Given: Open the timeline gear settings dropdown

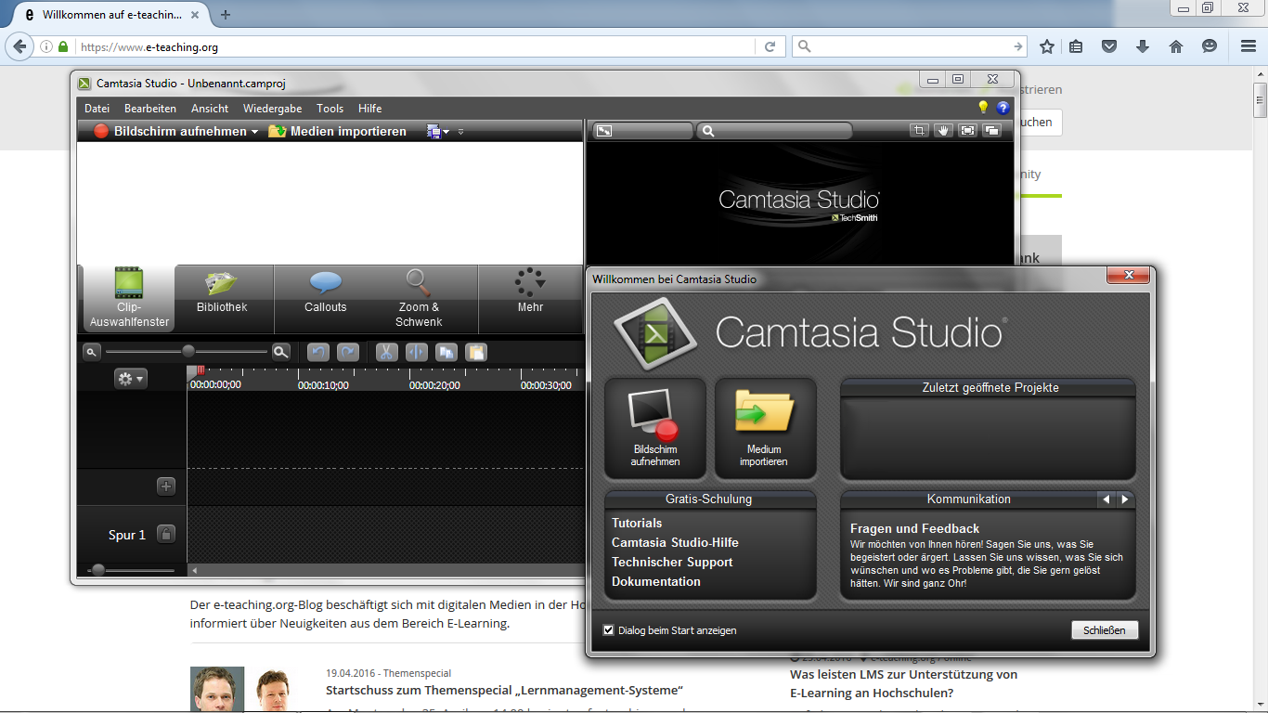Looking at the screenshot, I should [130, 379].
